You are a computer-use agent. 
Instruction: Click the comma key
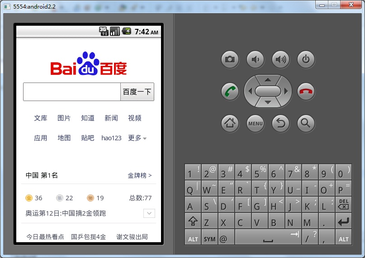[x=327, y=237]
